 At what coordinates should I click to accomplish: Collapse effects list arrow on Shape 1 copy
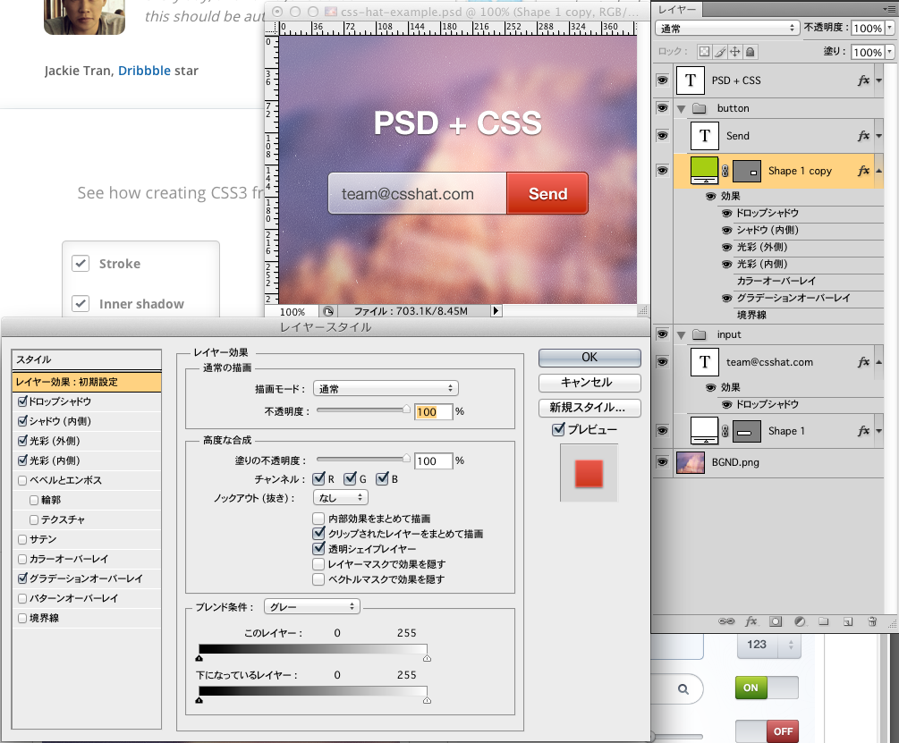point(879,171)
